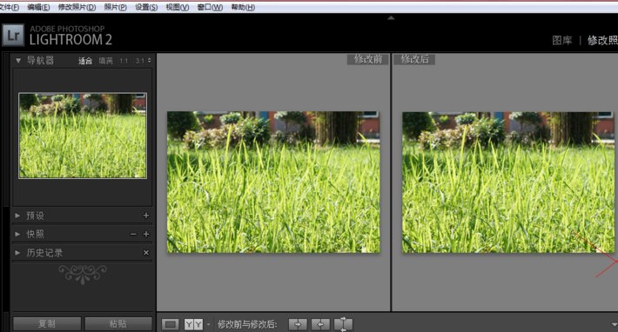Hide the top panel with arrow
This screenshot has height=332, width=618.
(391, 17)
